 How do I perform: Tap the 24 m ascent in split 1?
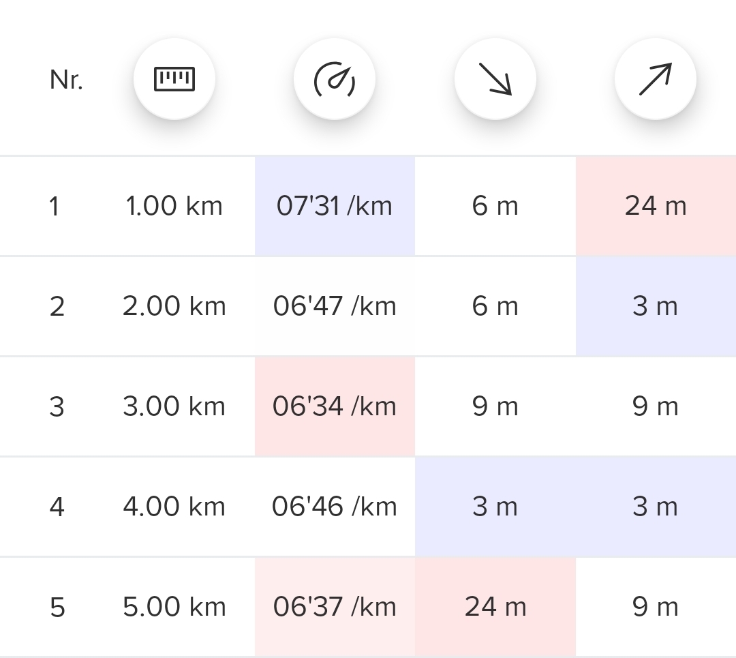pos(656,206)
